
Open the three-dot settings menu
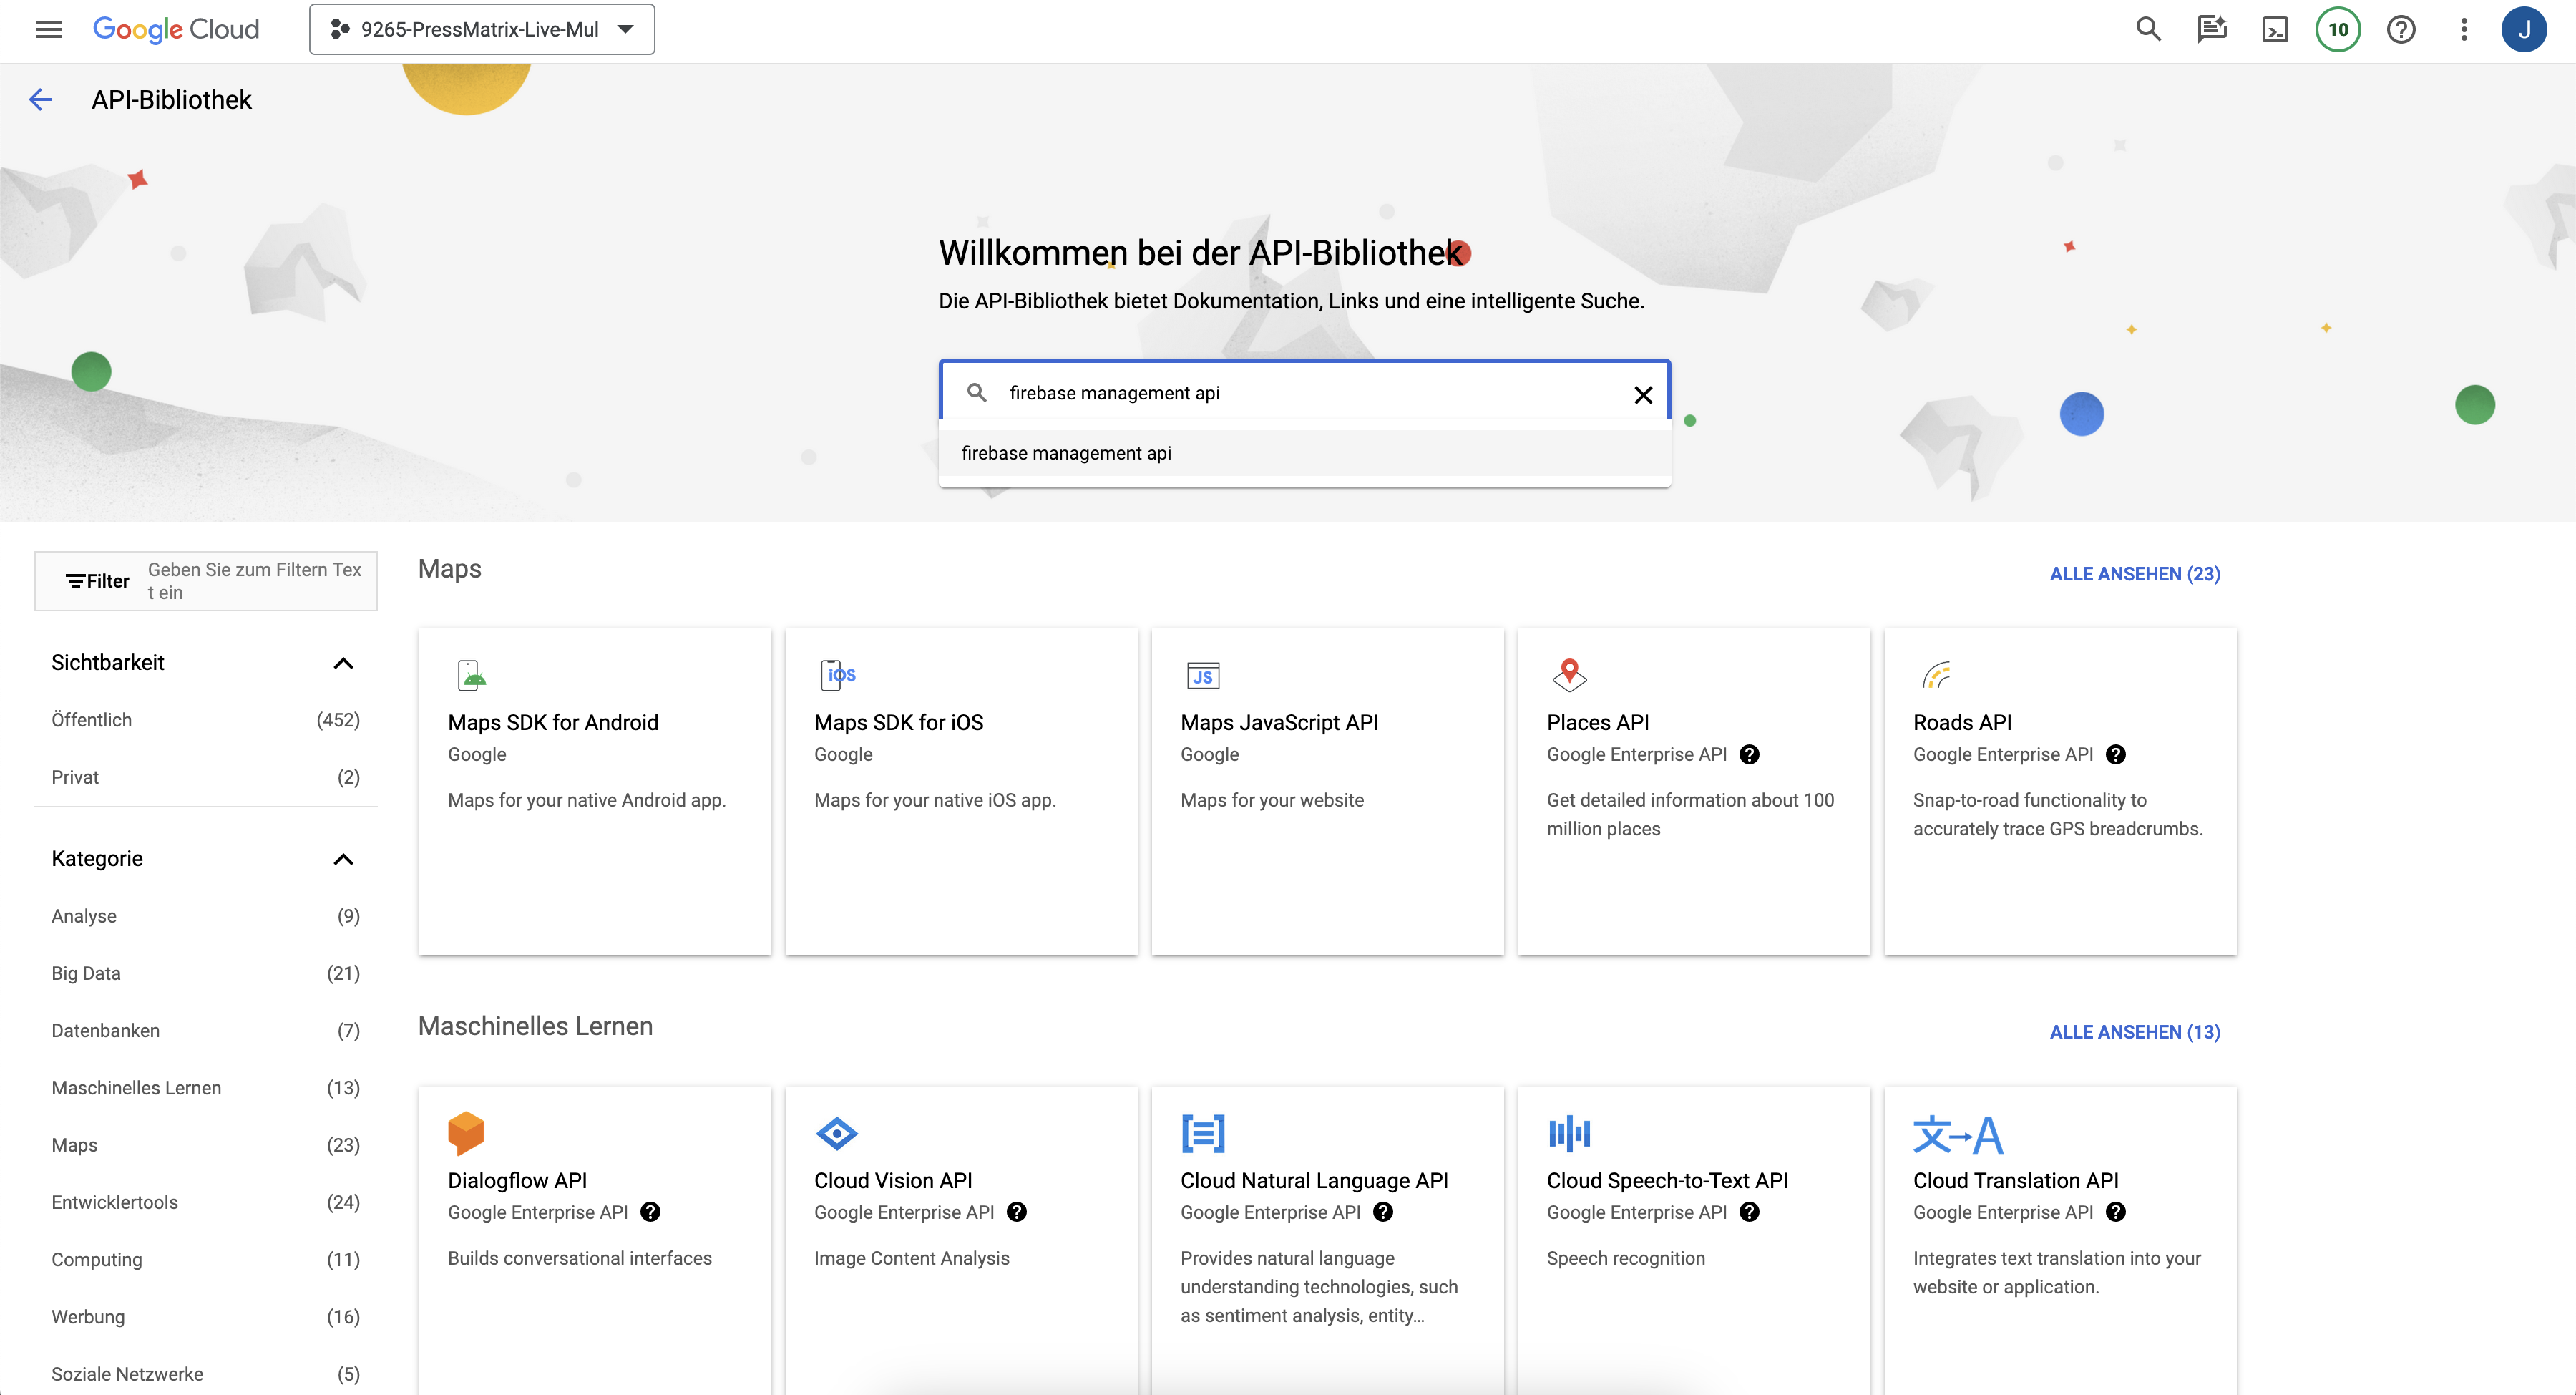tap(2464, 29)
